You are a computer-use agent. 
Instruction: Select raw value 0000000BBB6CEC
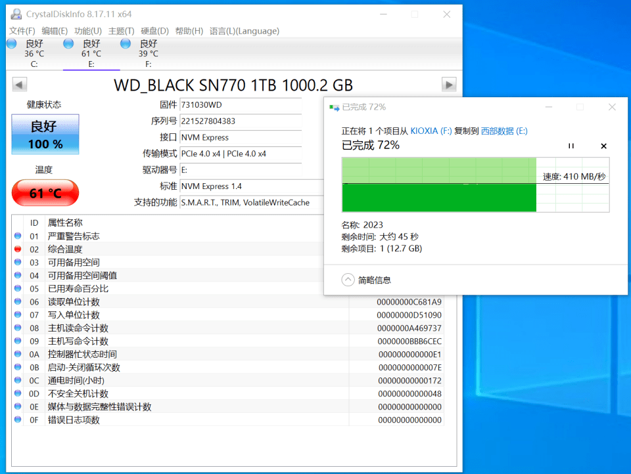click(409, 341)
